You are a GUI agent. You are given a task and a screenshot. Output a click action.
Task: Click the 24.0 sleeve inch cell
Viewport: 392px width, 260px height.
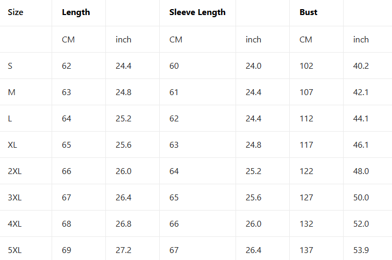(253, 66)
